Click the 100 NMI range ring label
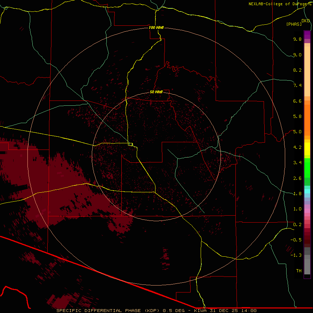313x313 pixels. [156, 27]
